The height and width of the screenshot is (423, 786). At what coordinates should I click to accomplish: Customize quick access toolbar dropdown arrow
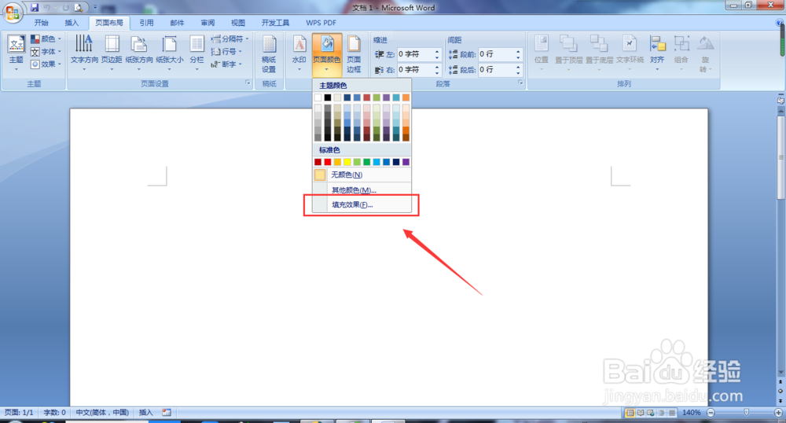click(x=95, y=8)
